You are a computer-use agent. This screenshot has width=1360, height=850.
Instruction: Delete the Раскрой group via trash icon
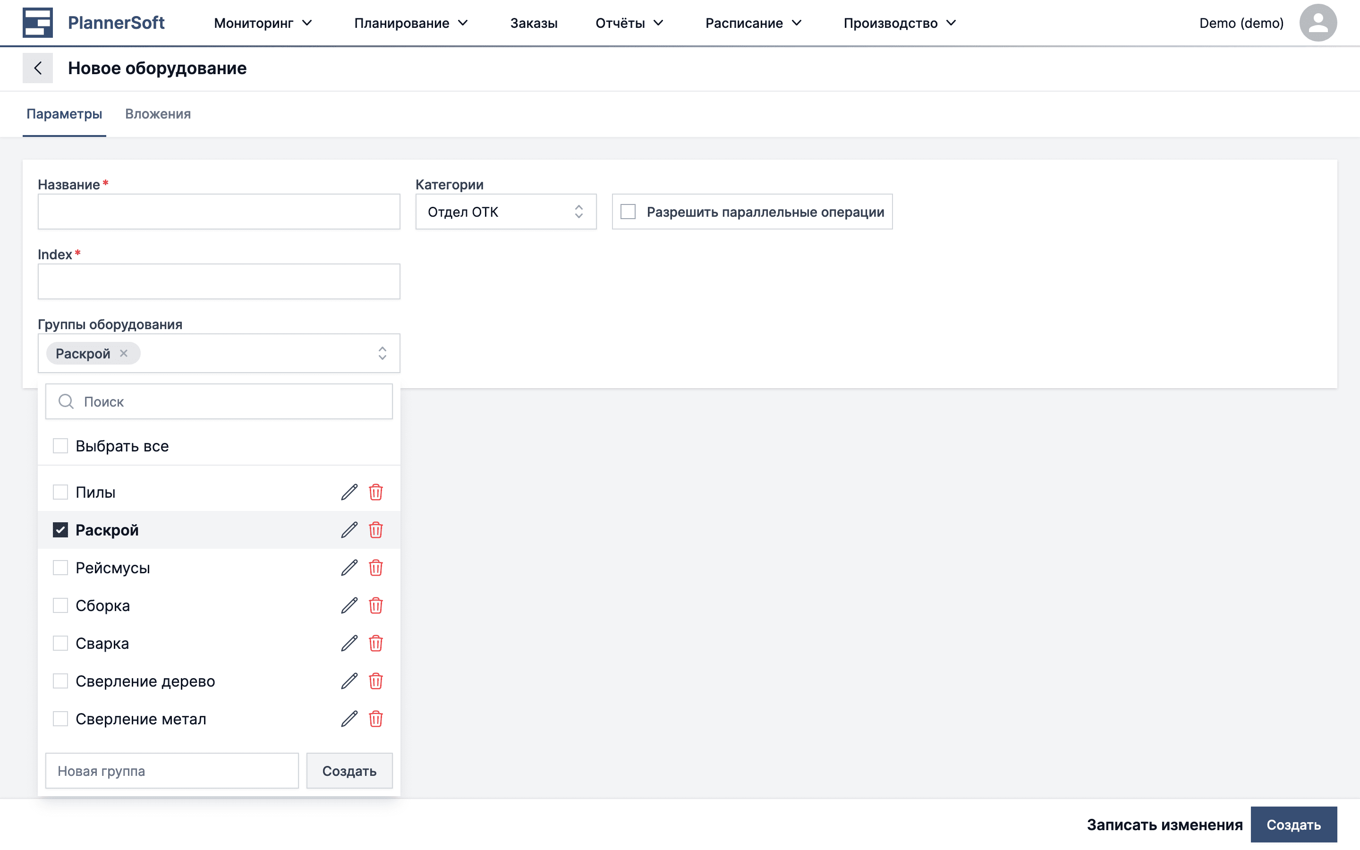point(375,529)
